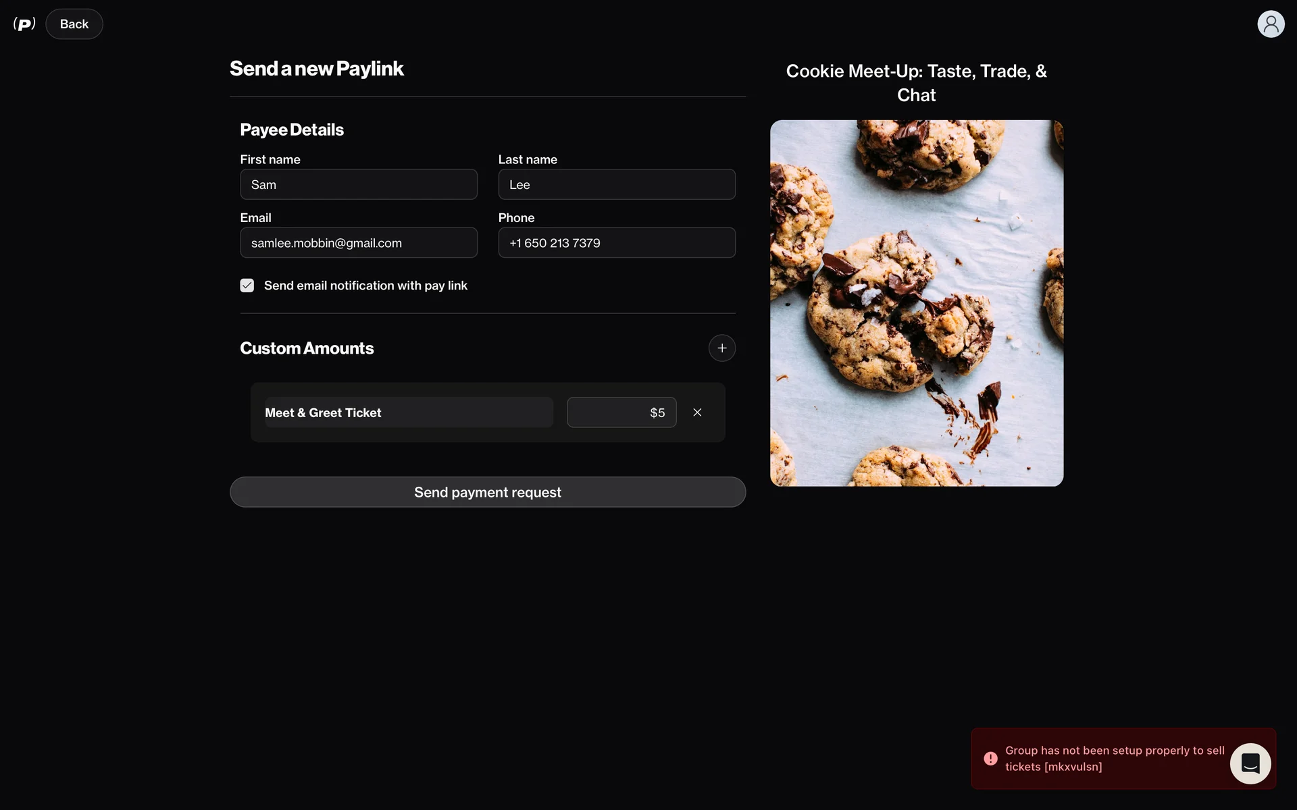Click the Paylink P logo icon

coord(24,24)
